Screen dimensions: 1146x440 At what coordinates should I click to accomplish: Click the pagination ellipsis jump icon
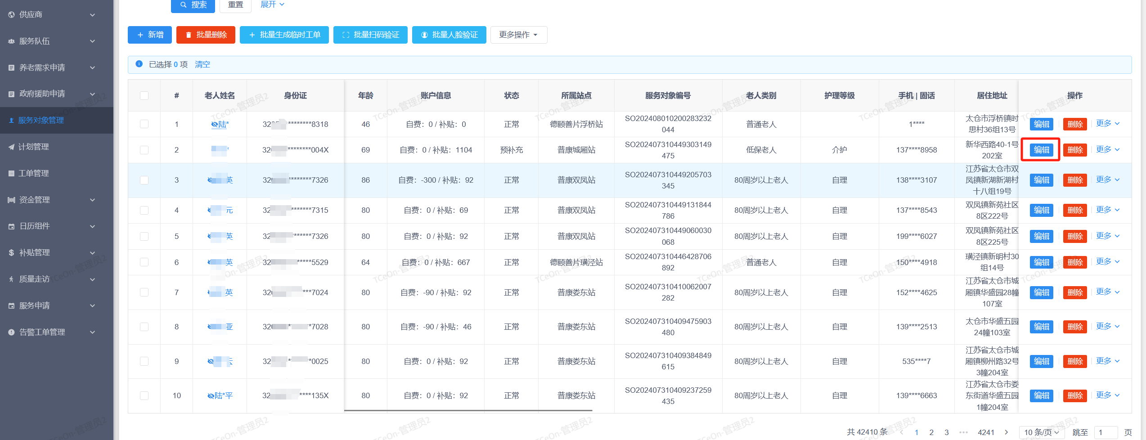coord(963,432)
